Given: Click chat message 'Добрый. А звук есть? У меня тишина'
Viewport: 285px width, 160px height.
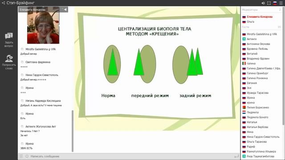Looking at the screenshot, I should (x=41, y=105).
